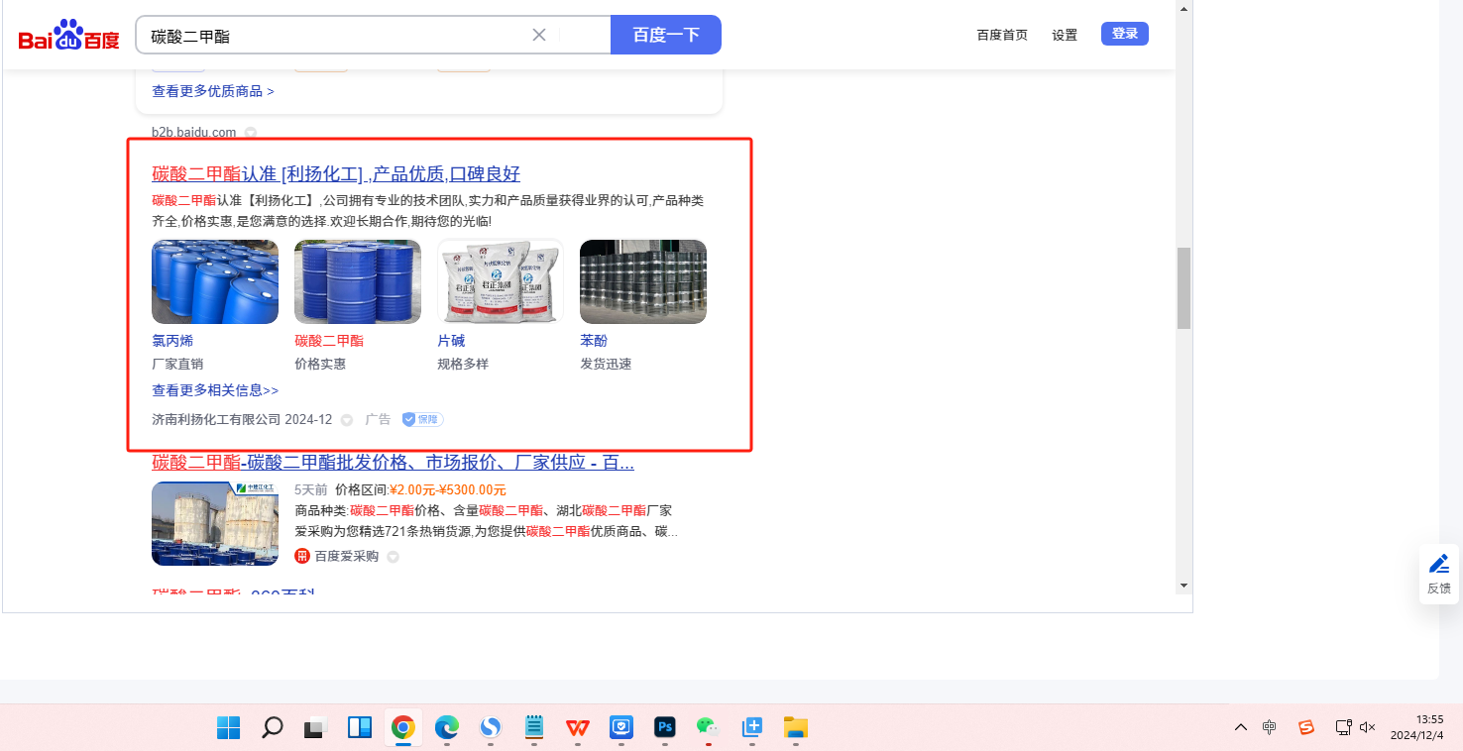Open Windows Search from taskbar
Screen dimensions: 1463x751
pyautogui.click(x=272, y=727)
